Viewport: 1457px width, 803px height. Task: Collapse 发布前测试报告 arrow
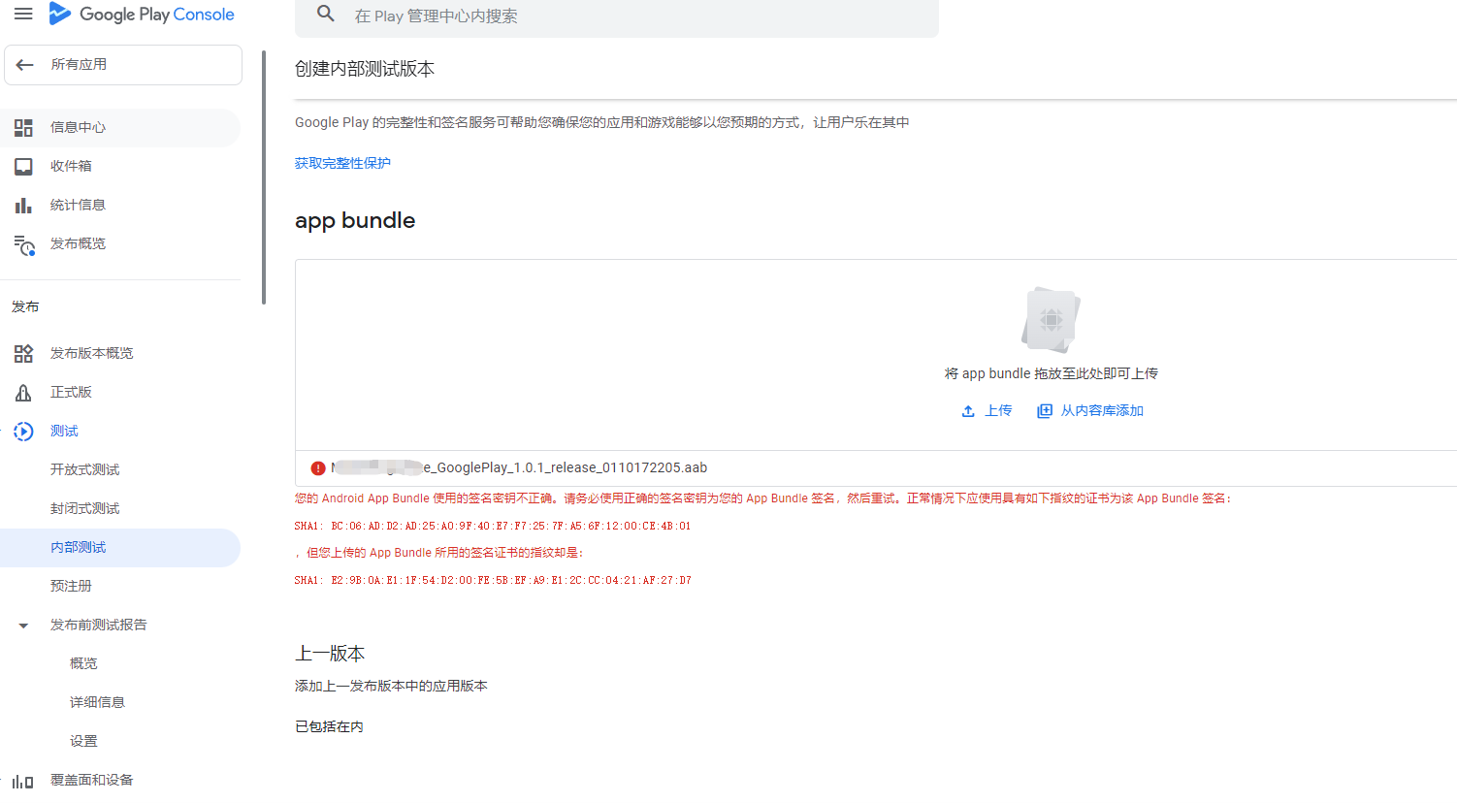(x=23, y=626)
